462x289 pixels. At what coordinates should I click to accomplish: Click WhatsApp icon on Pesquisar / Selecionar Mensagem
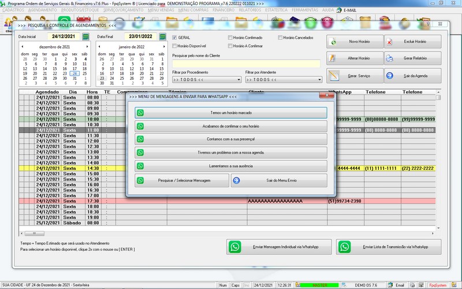pyautogui.click(x=140, y=180)
